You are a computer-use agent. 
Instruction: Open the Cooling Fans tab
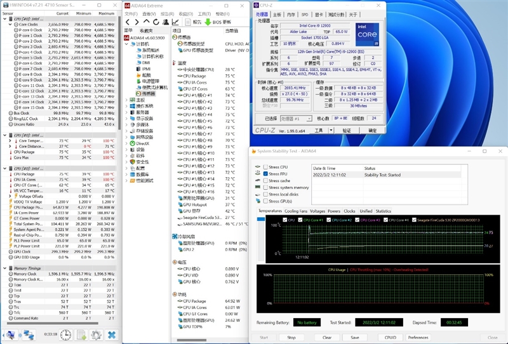point(296,211)
